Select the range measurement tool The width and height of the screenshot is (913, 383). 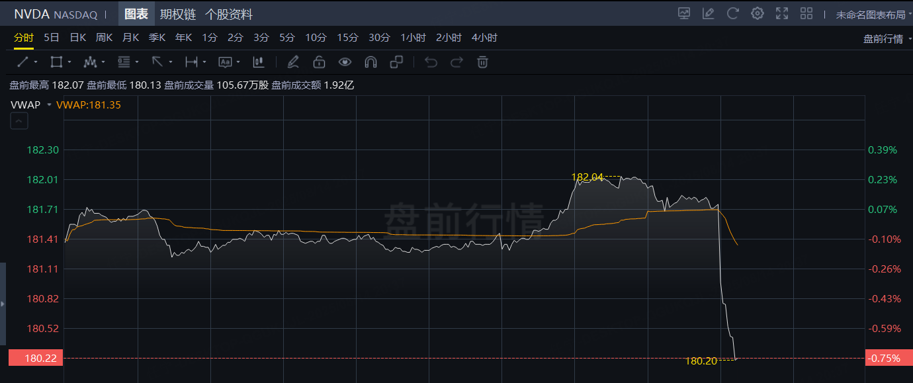pos(191,62)
